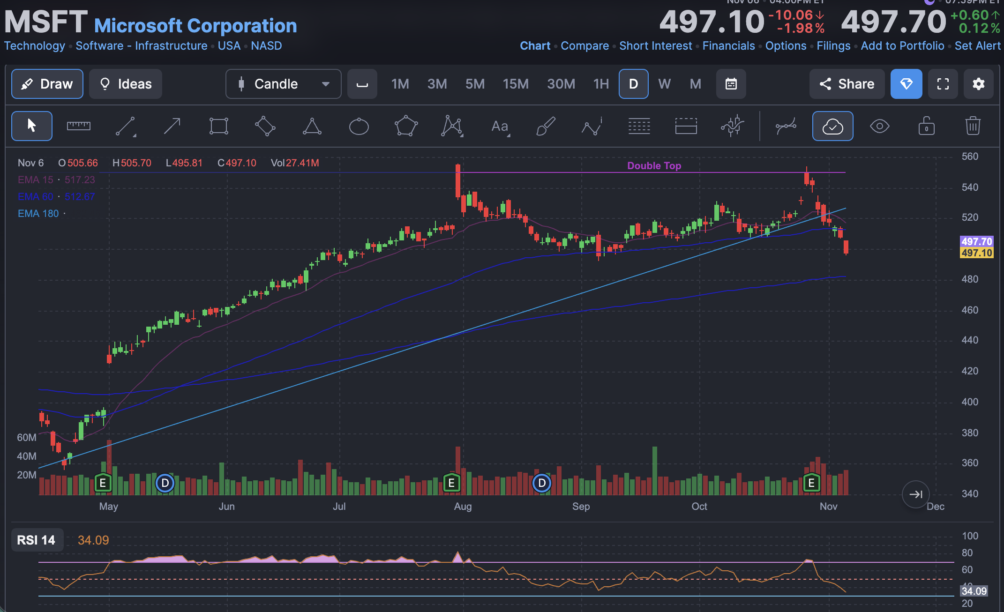This screenshot has height=612, width=1004.
Task: Open the Candle chart type dropdown
Action: pos(283,84)
